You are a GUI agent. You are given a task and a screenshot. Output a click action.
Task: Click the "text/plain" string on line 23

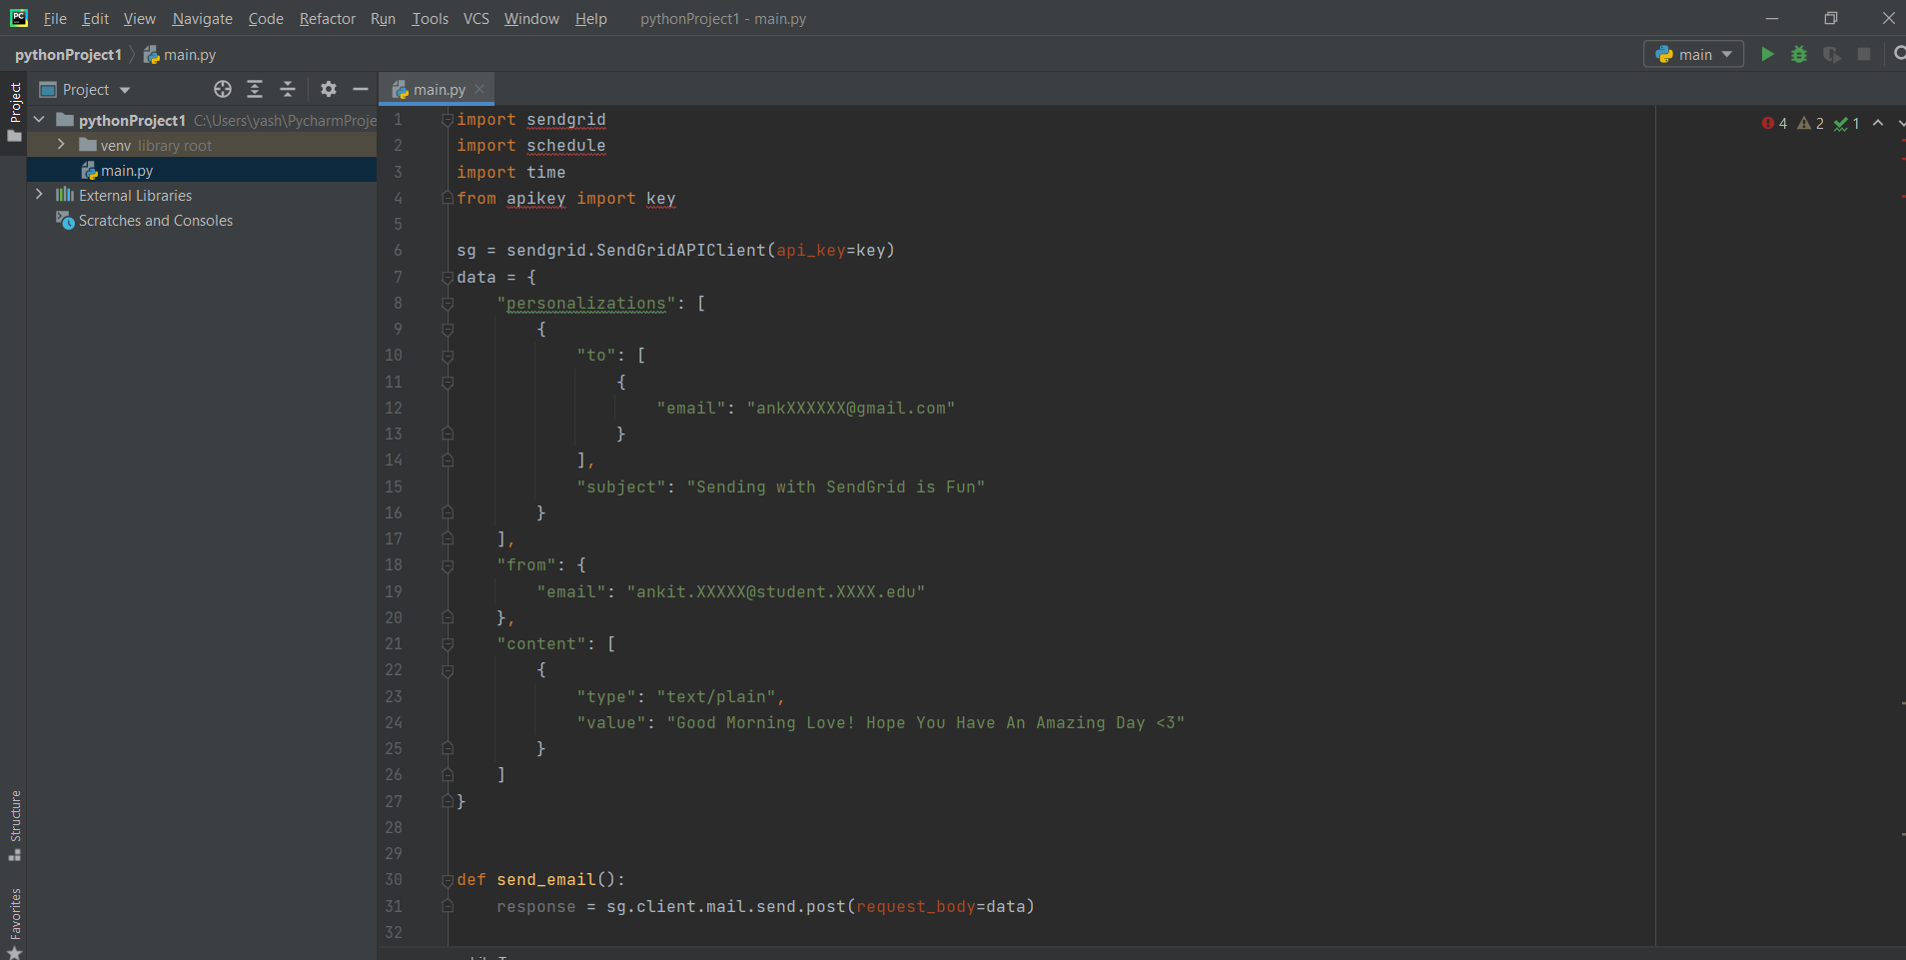click(x=716, y=697)
